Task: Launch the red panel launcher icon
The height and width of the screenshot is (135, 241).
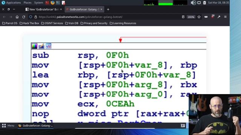Action: pyautogui.click(x=47, y=3)
